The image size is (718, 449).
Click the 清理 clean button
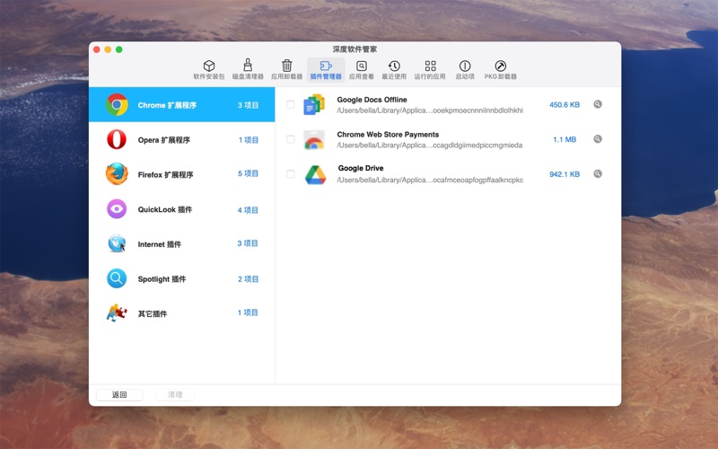click(175, 394)
